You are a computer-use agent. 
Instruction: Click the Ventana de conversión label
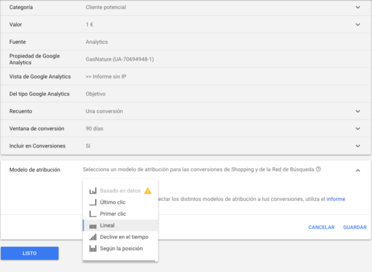(37, 128)
